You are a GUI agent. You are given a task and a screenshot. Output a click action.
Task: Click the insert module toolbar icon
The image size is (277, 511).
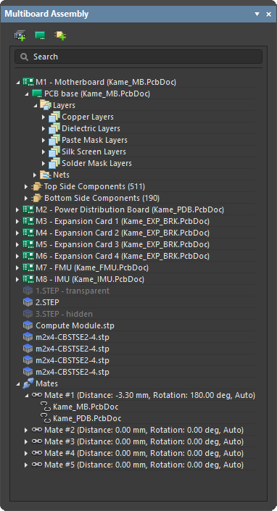(x=20, y=36)
